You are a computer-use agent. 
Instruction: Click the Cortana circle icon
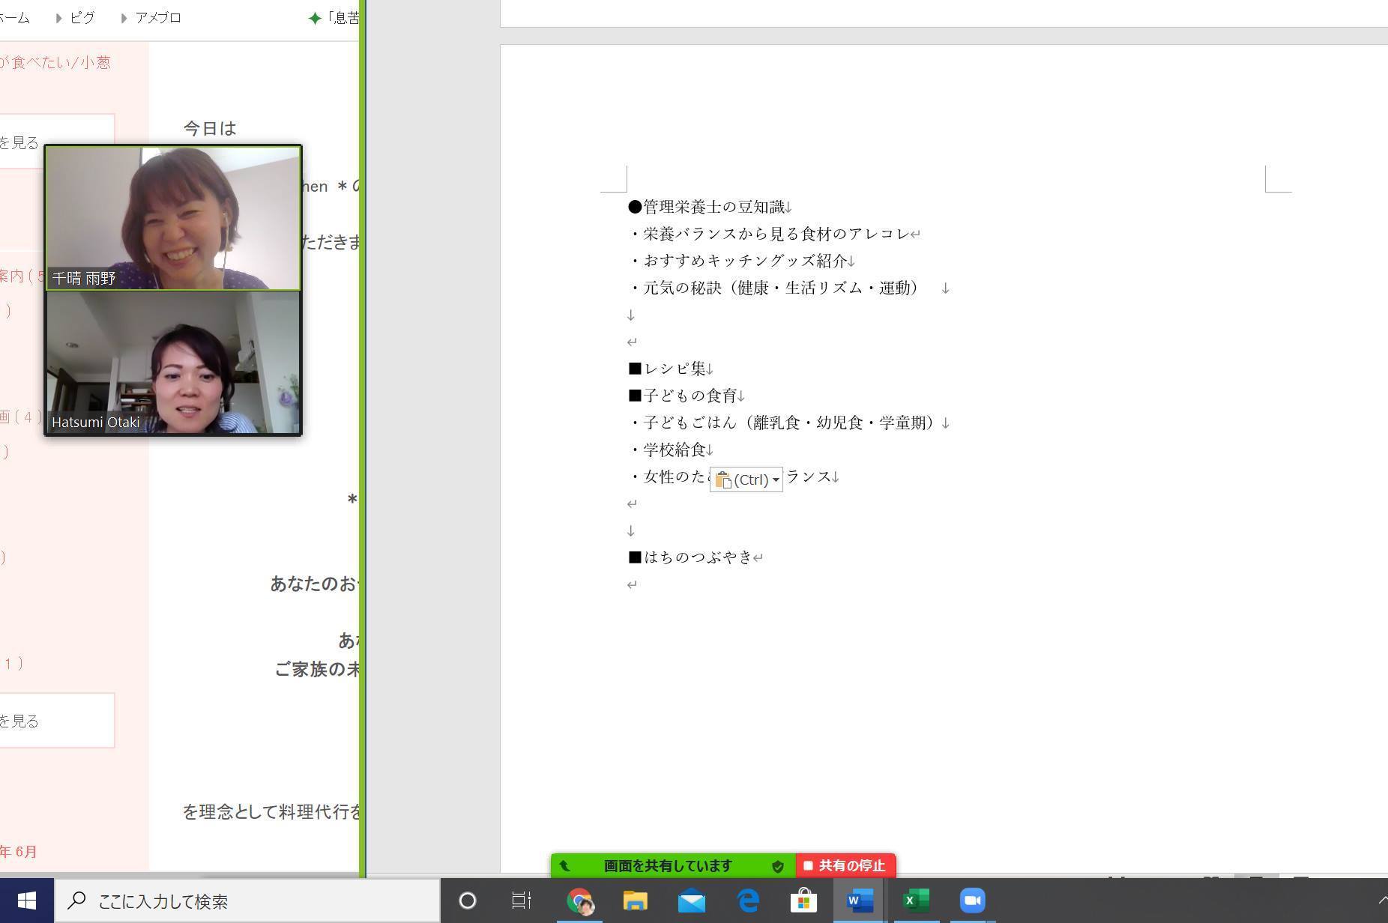coord(467,900)
